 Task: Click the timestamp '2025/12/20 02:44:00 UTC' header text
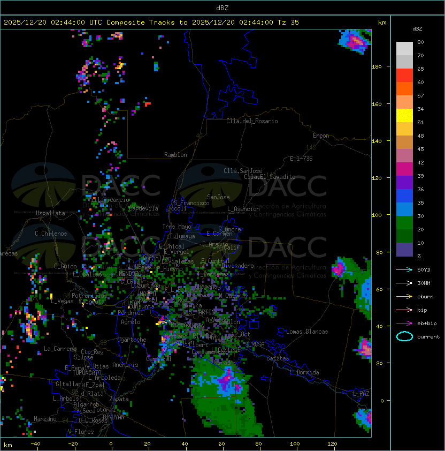[x=53, y=22]
